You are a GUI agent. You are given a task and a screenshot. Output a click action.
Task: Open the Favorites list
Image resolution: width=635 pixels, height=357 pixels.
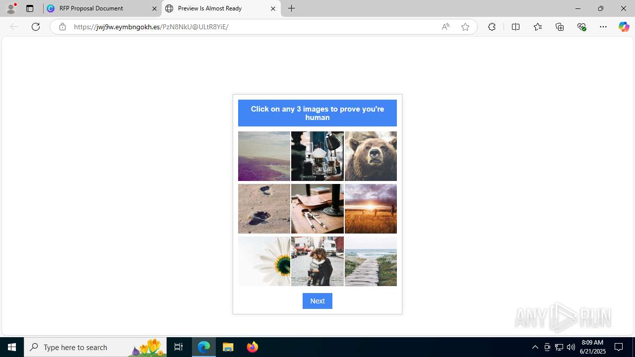click(538, 27)
